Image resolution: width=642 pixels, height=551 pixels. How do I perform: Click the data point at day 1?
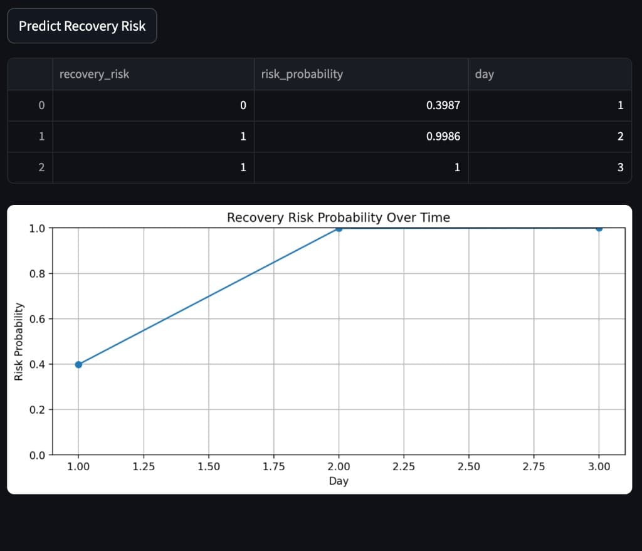coord(78,364)
